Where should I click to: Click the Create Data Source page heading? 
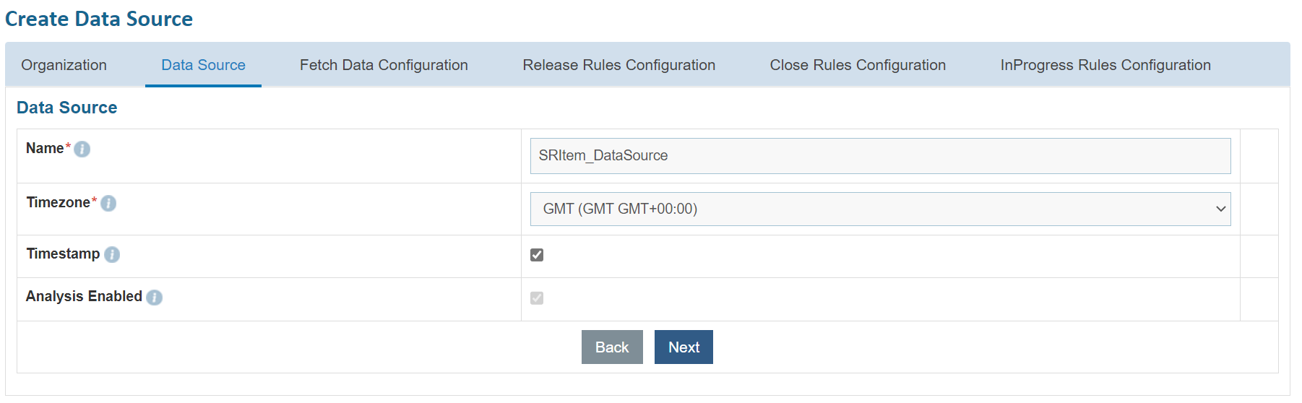tap(99, 19)
